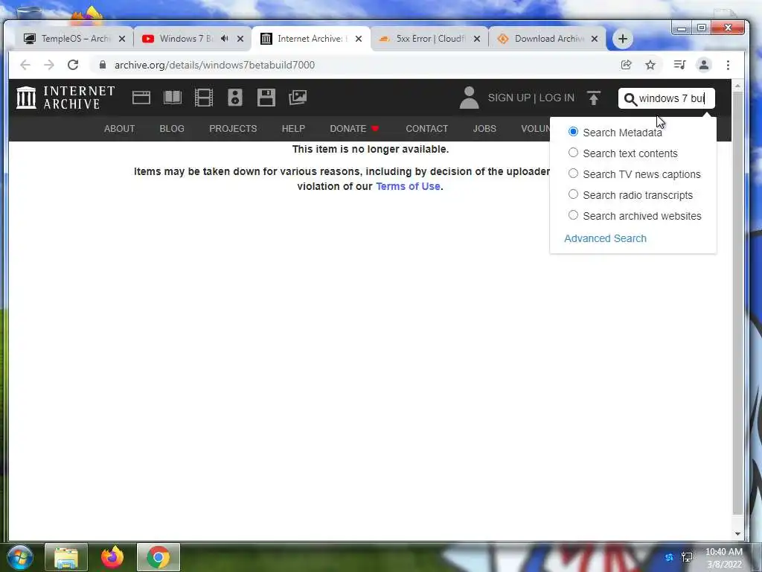Click the scrollbar down arrow

[x=737, y=533]
